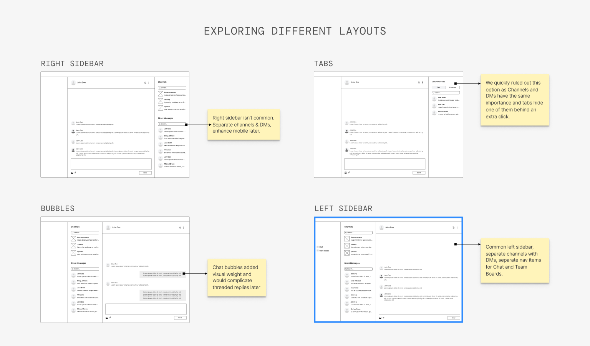Image resolution: width=590 pixels, height=346 pixels.
Task: Click the mute bell icon in Tabs wireframe
Action: [x=419, y=82]
